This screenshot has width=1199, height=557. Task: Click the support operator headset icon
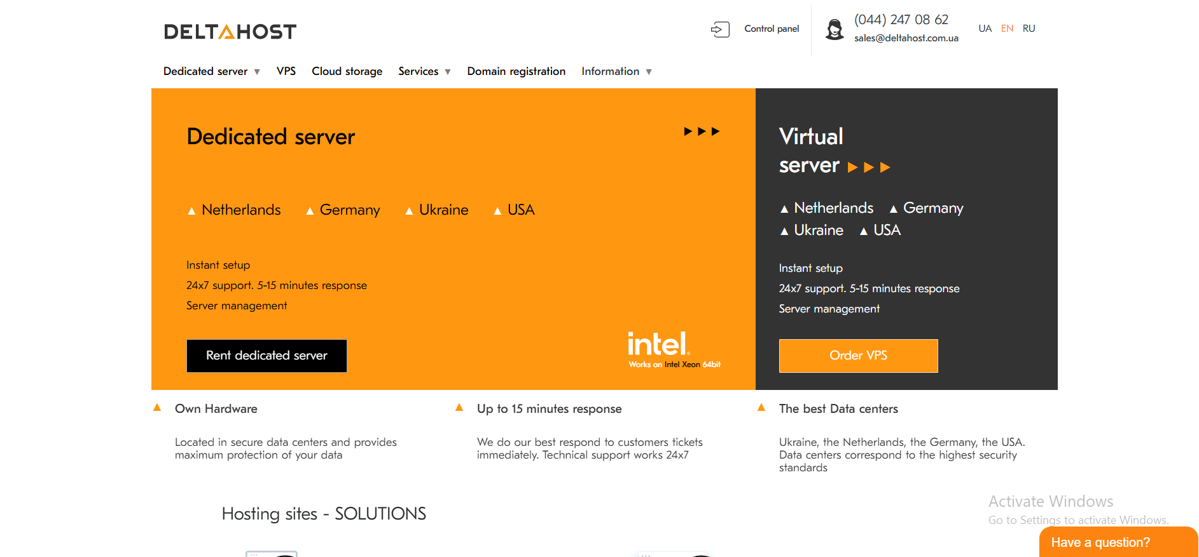point(835,29)
